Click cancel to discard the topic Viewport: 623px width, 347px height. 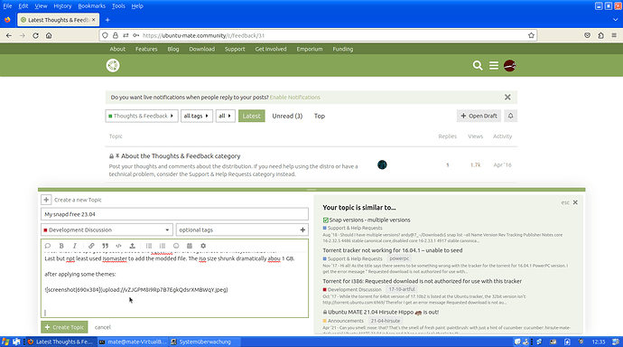[103, 327]
